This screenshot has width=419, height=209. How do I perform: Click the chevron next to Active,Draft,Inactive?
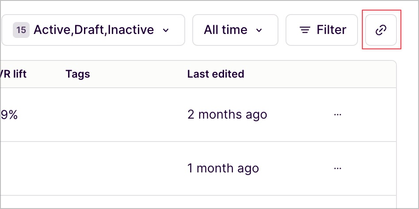[x=166, y=30]
